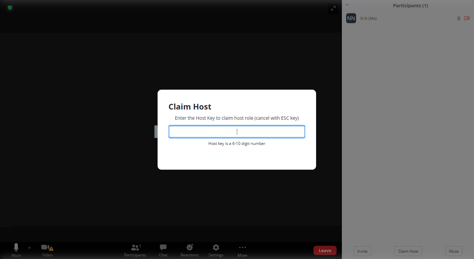This screenshot has width=474, height=259.
Task: Click Mute button in participants panel
Action: pyautogui.click(x=454, y=251)
